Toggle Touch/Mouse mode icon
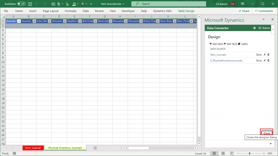 [59, 4]
